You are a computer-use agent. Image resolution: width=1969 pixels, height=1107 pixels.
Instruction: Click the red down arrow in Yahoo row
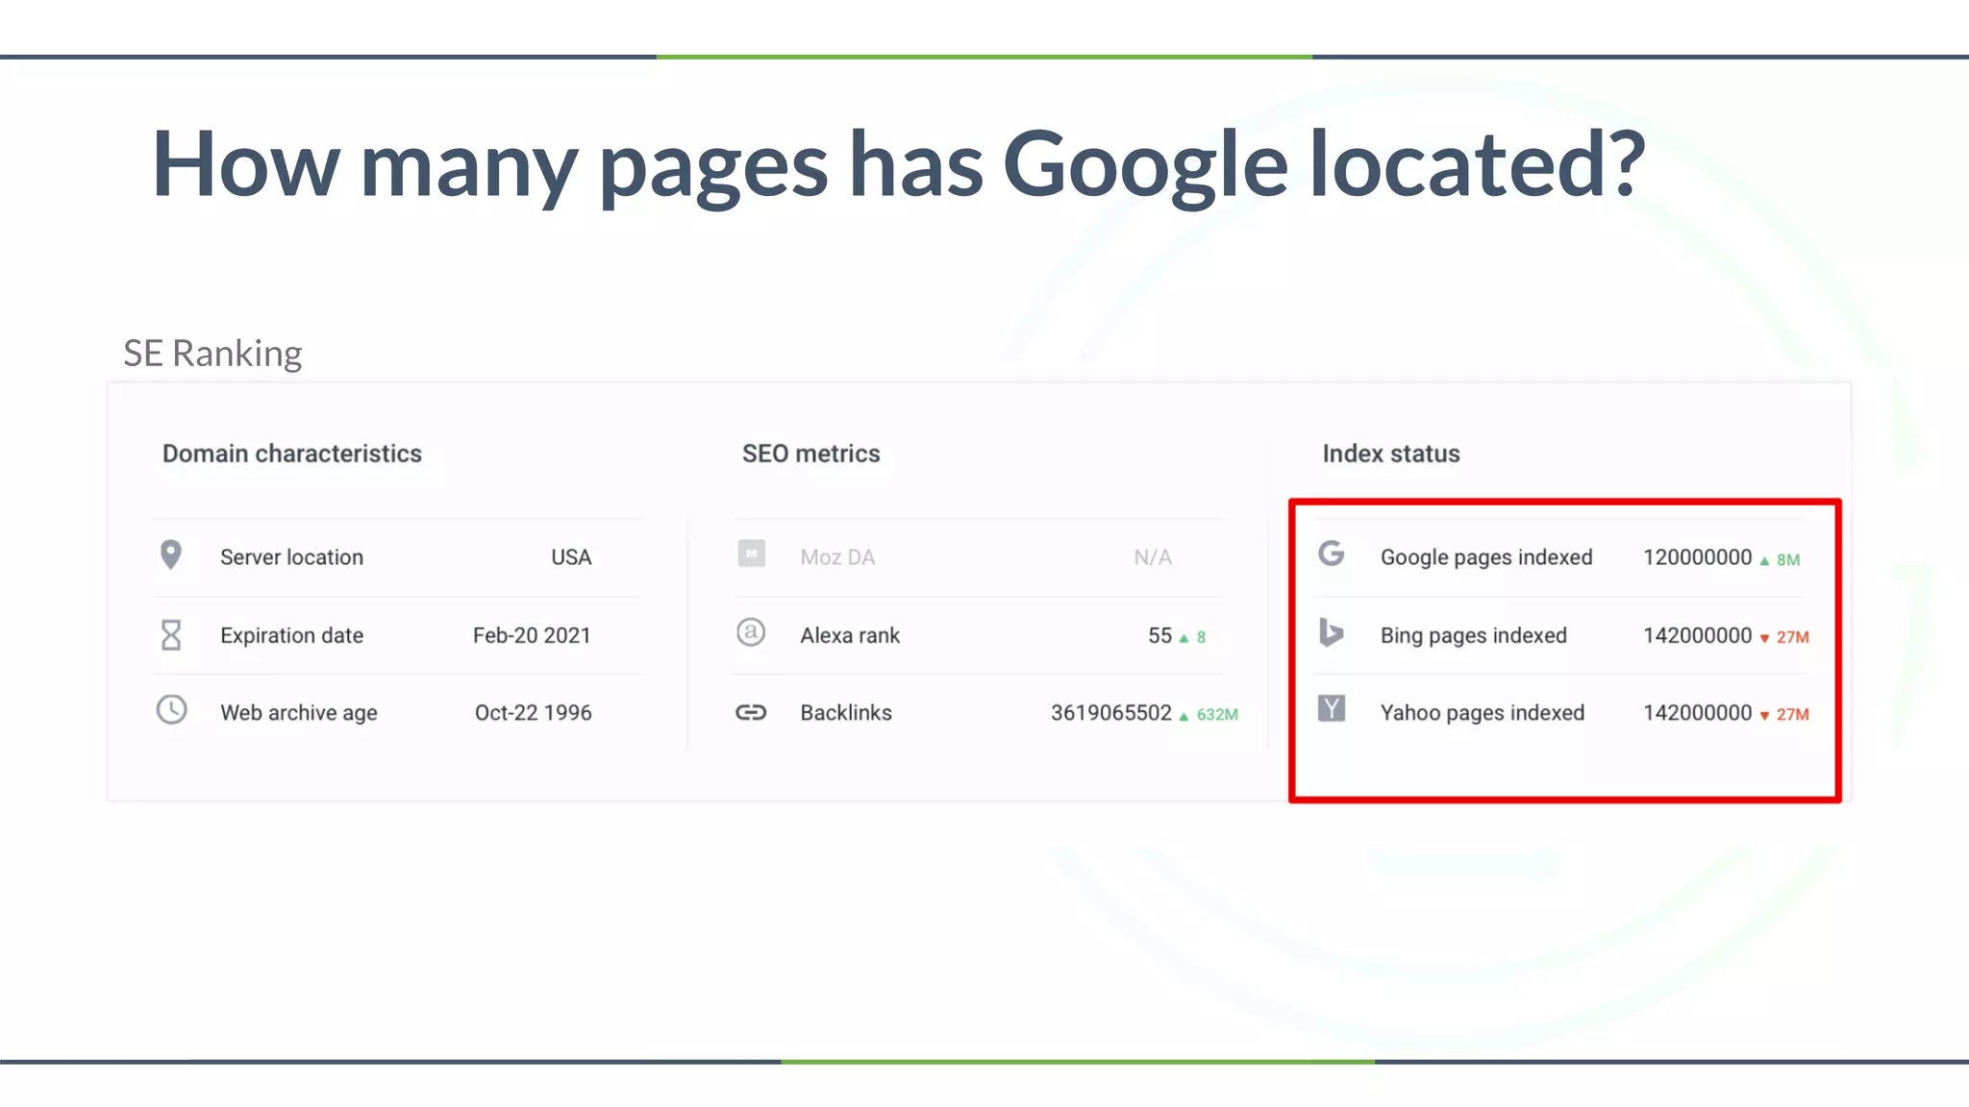click(x=1764, y=716)
